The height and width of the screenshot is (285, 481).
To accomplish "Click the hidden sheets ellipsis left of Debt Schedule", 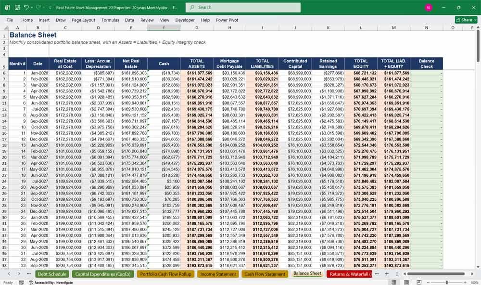I will pyautogui.click(x=29, y=274).
